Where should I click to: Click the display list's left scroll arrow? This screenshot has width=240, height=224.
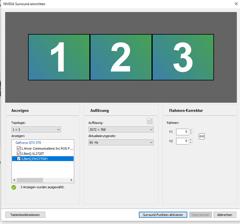(14, 180)
